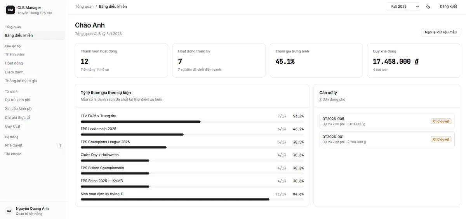This screenshot has height=219, width=466.
Task: Click the QA user avatar
Action: (9, 211)
